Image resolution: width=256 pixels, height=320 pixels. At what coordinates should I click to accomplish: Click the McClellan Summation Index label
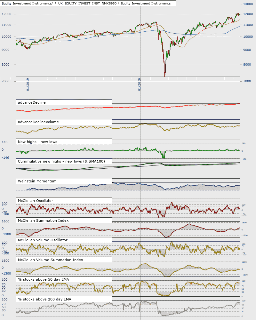(43, 220)
